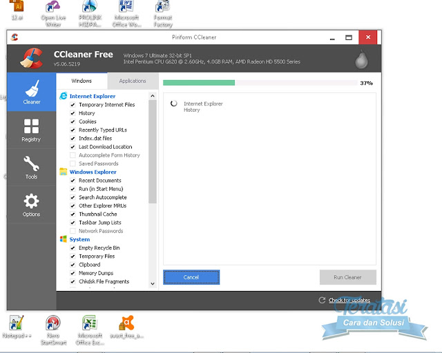Open the avast_free installer desktop icon
Screen dimensions: 442x353
(126, 327)
